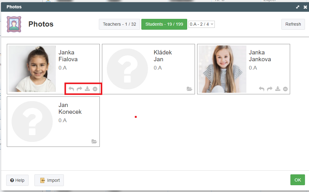The height and width of the screenshot is (192, 309).
Task: Download Janka Jankova's photo
Action: (278, 89)
